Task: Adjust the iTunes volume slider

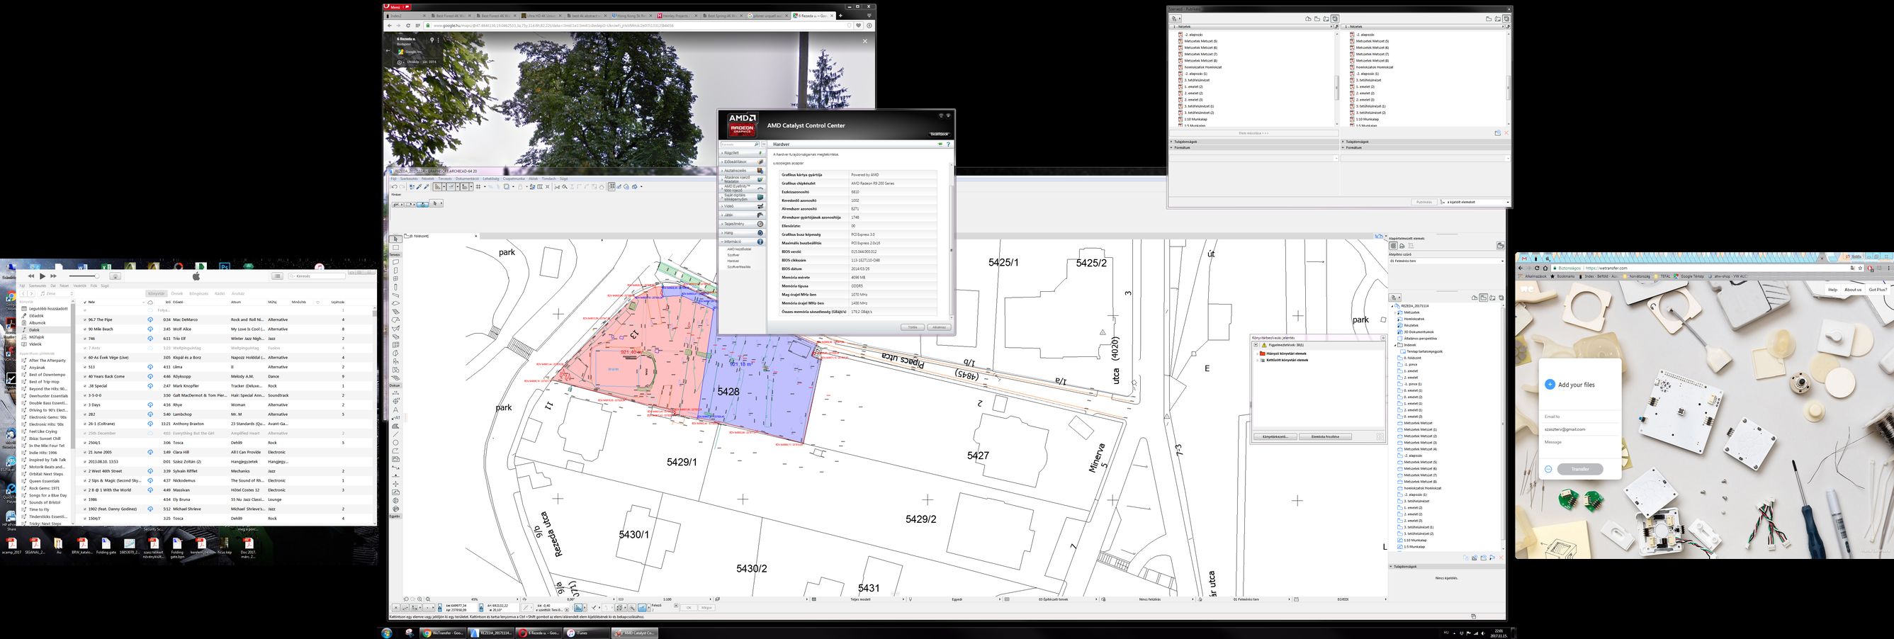Action: [x=84, y=276]
